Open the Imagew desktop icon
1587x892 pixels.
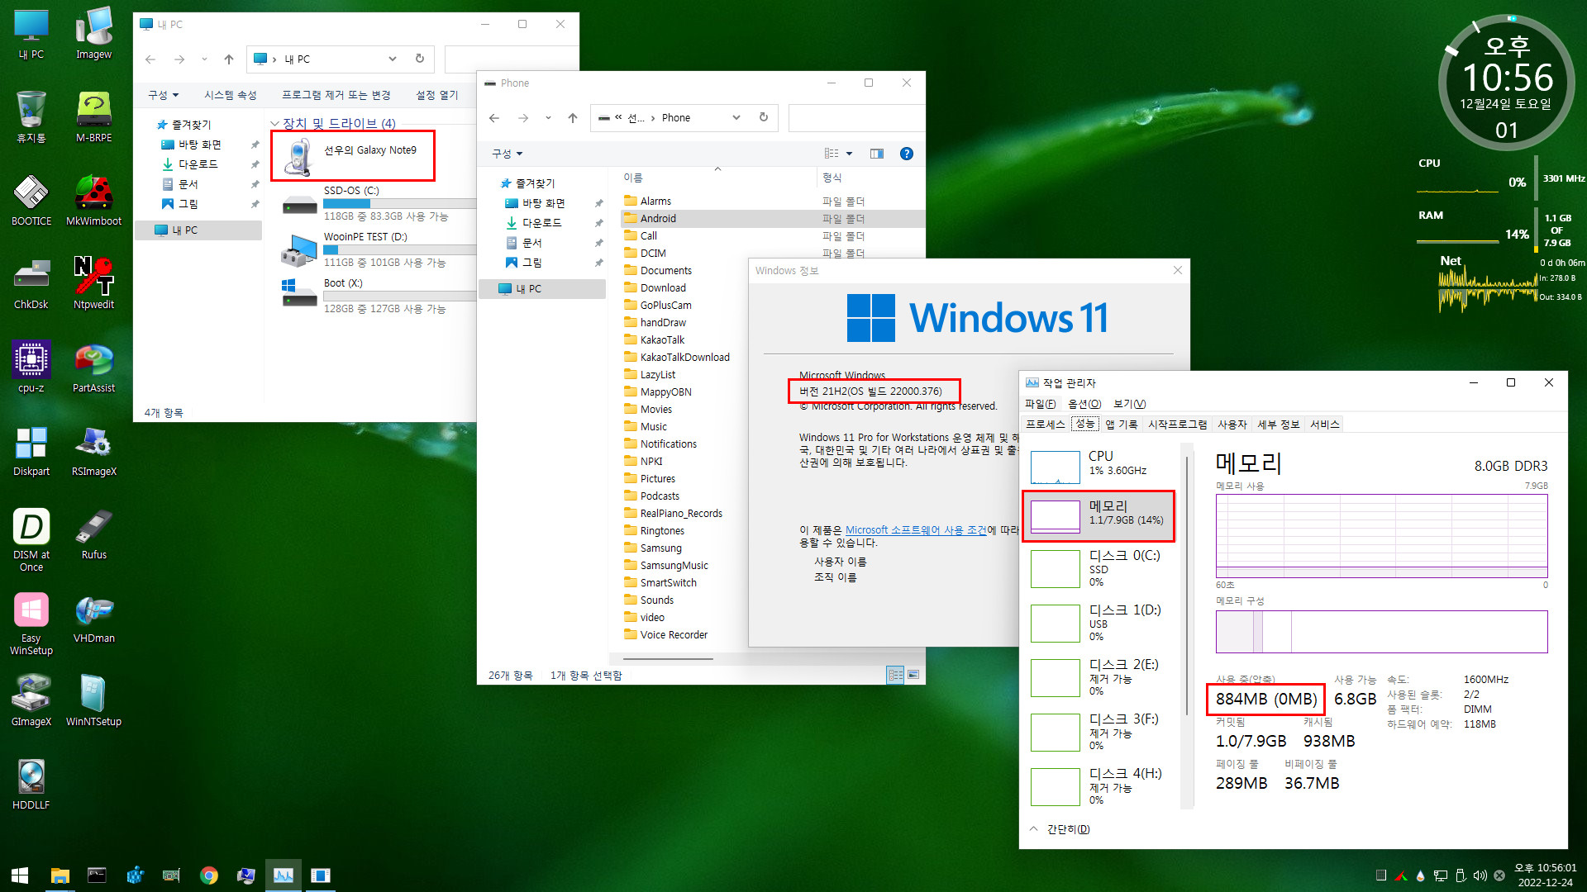[93, 32]
